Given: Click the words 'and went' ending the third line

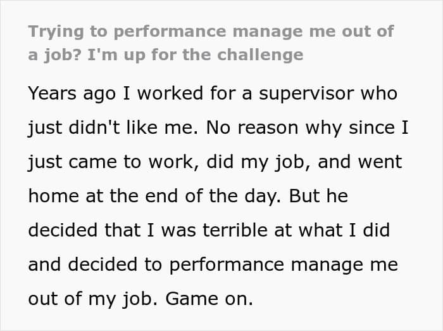Looking at the screenshot, I should 359,162.
